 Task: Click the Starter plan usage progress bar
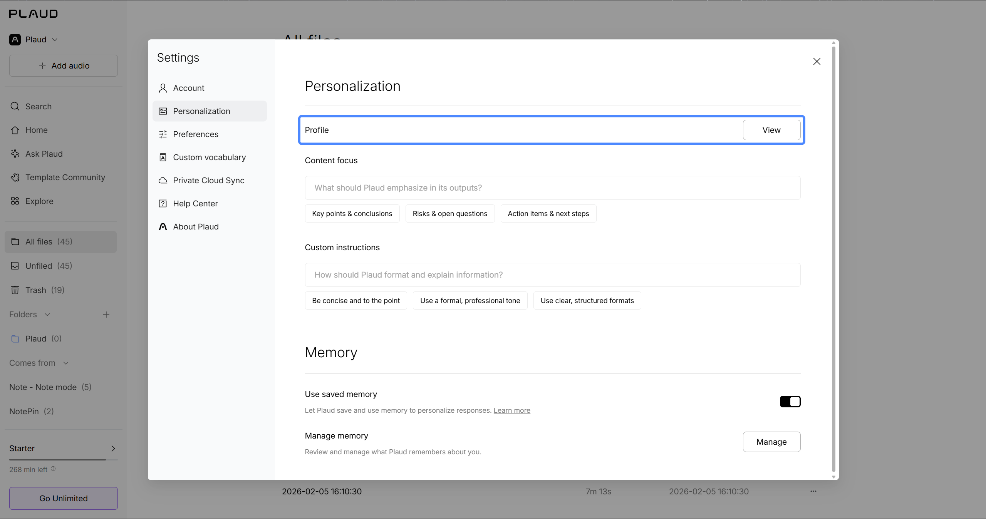tap(64, 460)
